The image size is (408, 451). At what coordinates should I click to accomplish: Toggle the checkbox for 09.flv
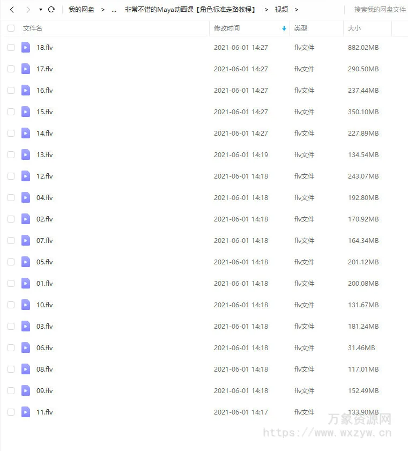pos(11,390)
